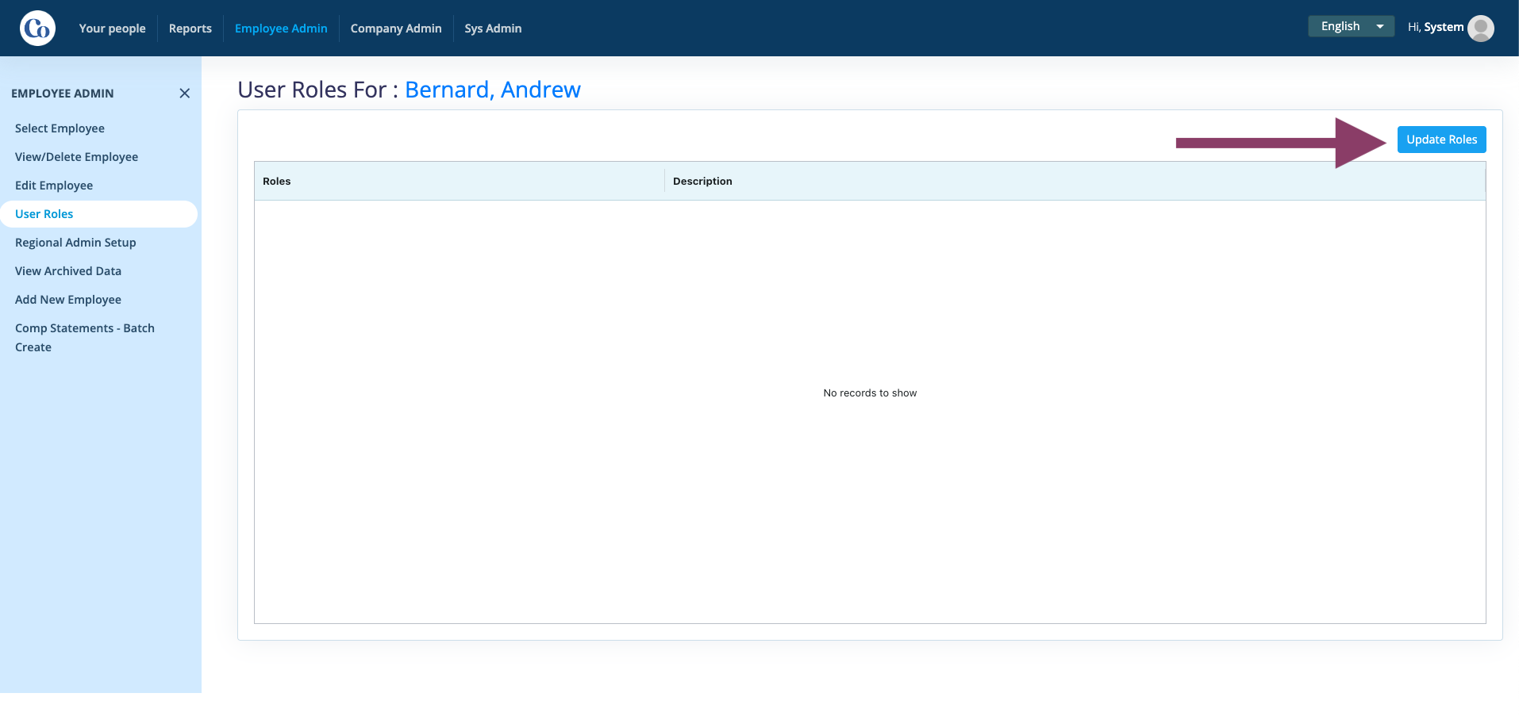
Task: Open the Reports menu
Action: coord(190,29)
